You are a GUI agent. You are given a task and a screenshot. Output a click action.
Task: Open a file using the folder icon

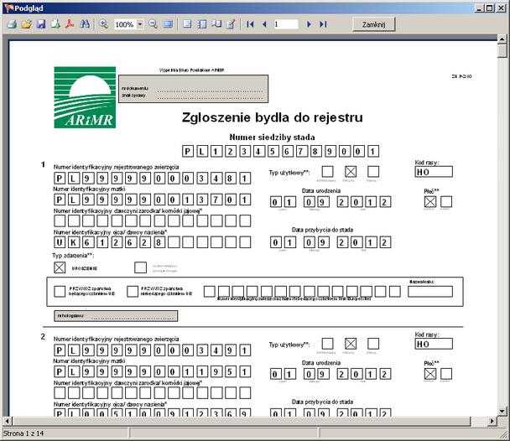(x=26, y=24)
